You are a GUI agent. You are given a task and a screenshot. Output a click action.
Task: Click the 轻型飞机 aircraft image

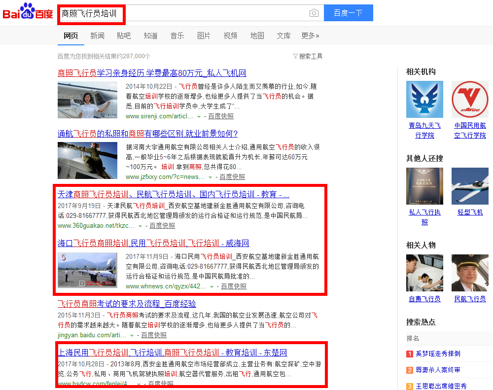[x=470, y=186]
